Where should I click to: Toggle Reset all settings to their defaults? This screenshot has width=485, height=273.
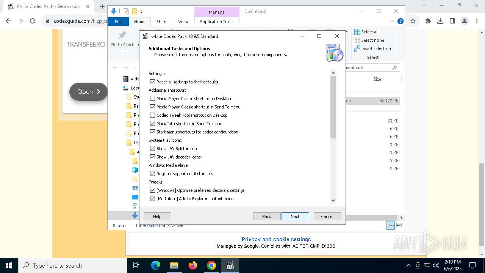tap(152, 82)
